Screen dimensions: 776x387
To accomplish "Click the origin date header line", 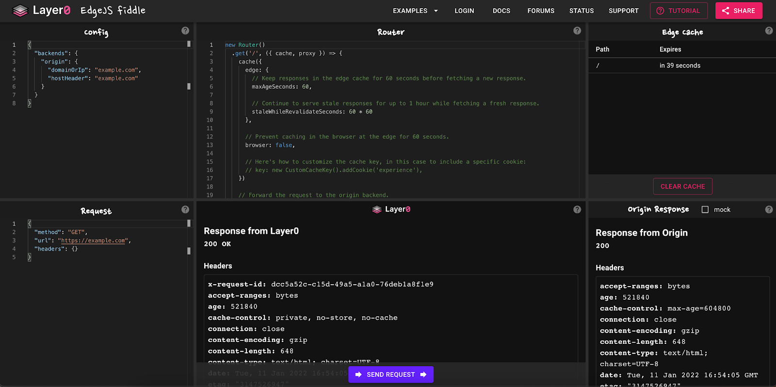I will [679, 375].
